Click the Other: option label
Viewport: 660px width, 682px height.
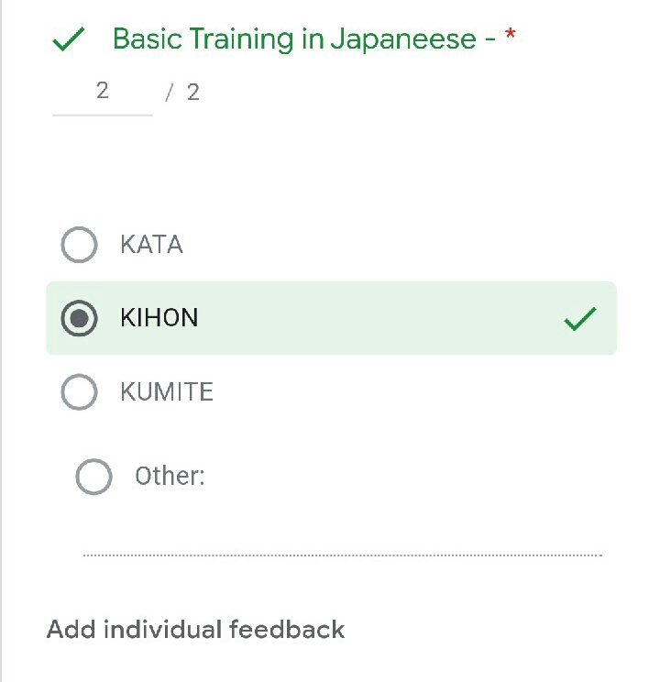(170, 477)
